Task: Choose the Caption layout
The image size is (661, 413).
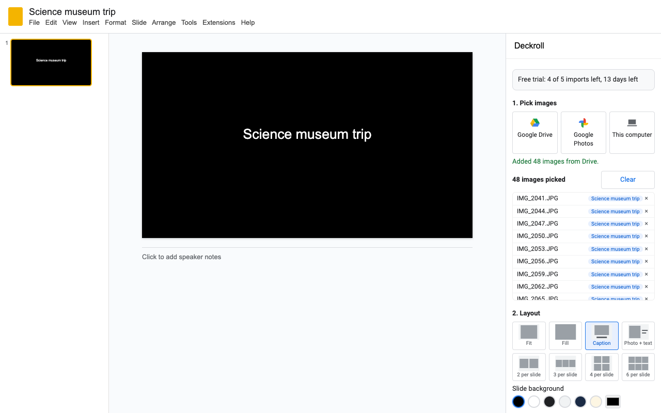Action: point(602,336)
